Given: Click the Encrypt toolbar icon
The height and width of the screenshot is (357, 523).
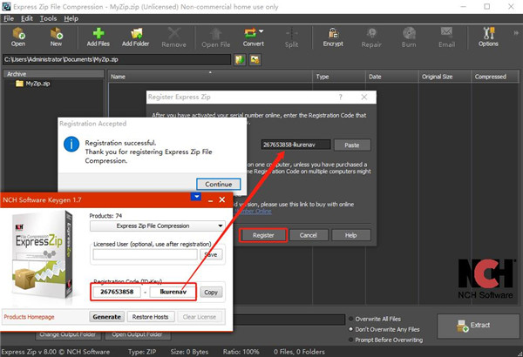Looking at the screenshot, I should point(333,37).
